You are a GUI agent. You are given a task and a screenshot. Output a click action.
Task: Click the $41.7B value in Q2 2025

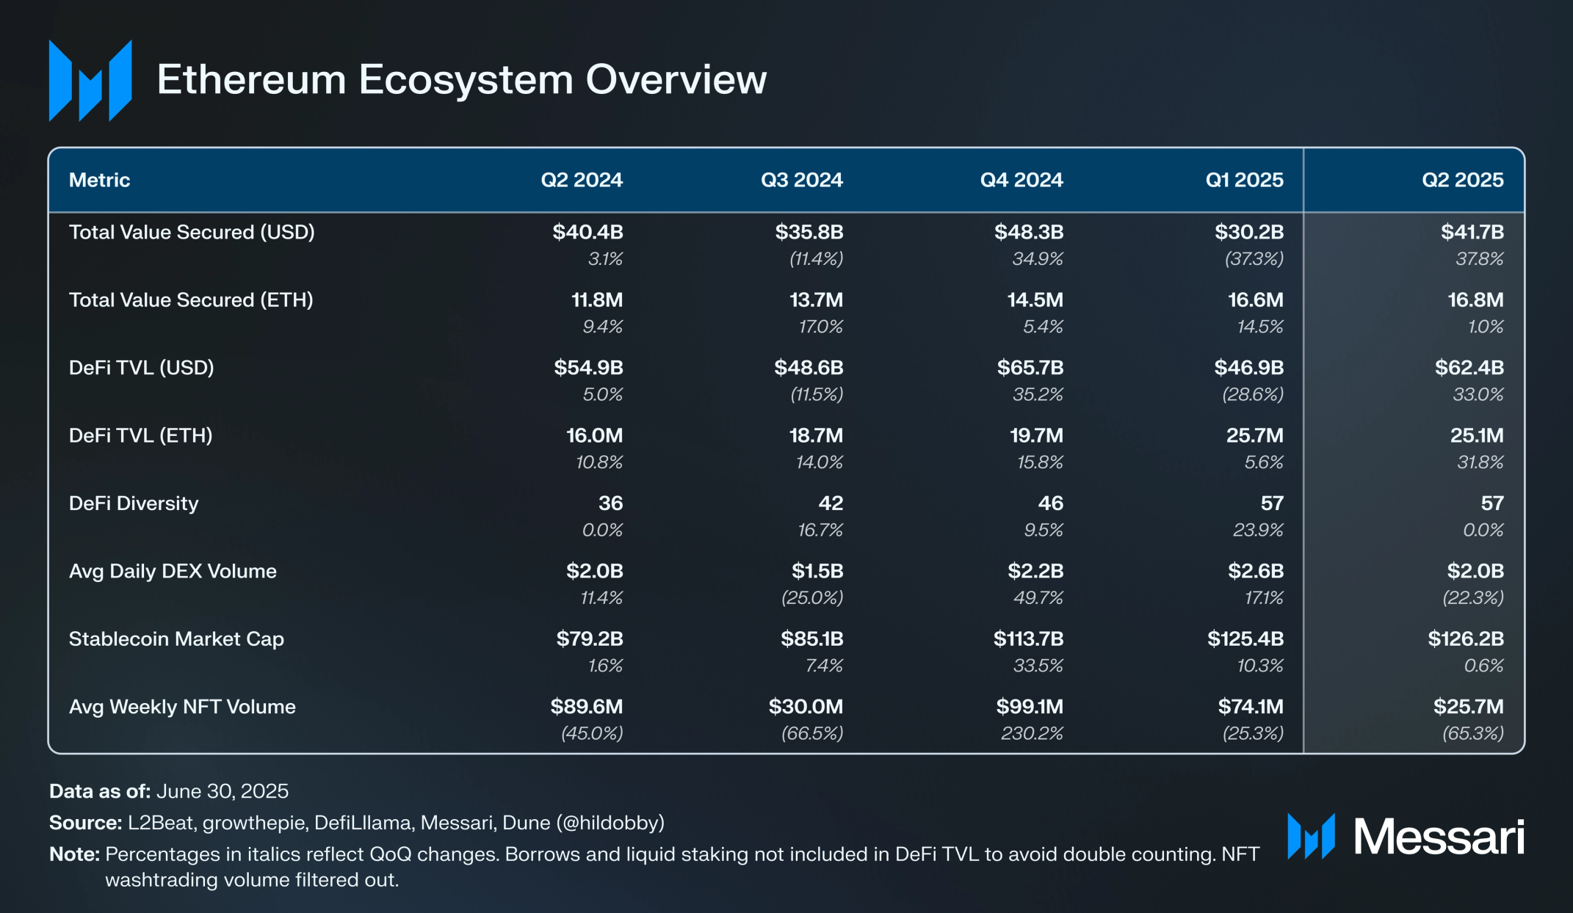(x=1472, y=232)
